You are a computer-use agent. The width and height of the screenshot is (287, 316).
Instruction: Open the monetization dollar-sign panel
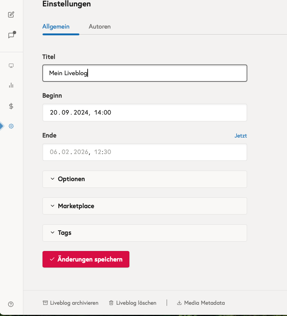pyautogui.click(x=11, y=106)
